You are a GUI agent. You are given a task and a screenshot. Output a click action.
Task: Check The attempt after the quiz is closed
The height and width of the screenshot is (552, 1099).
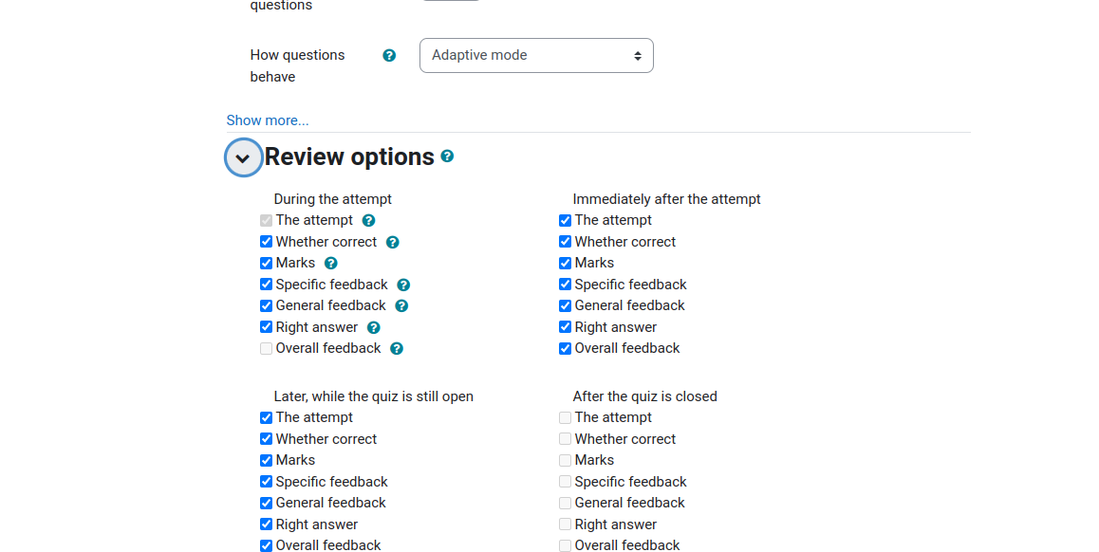565,418
